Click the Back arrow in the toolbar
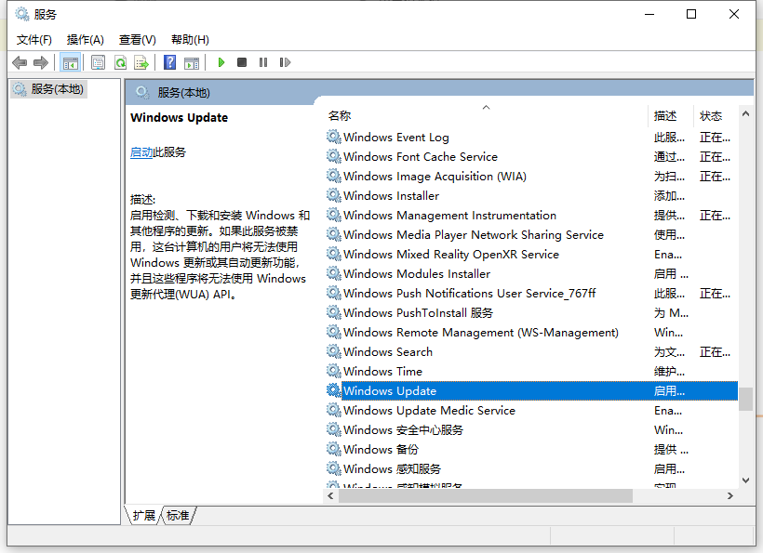The height and width of the screenshot is (553, 763). point(20,62)
